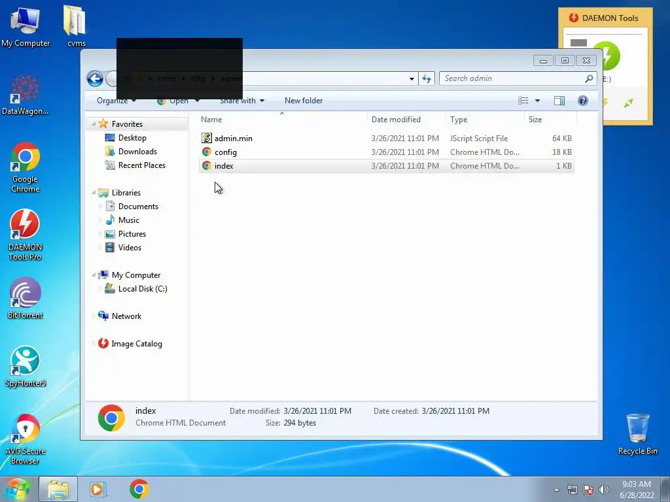
Task: Select the admin.min file
Action: click(386, 139)
